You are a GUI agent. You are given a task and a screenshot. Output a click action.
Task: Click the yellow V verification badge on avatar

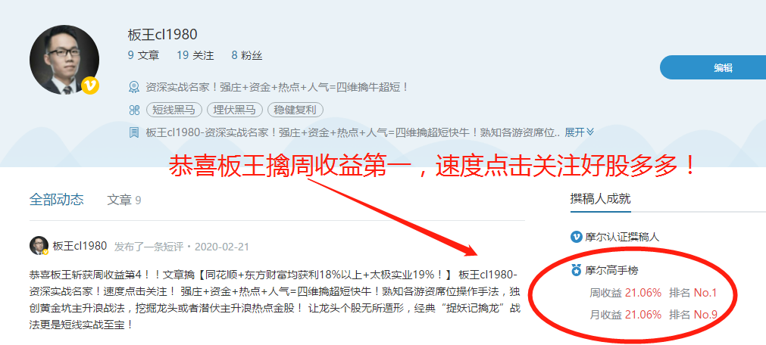[x=90, y=85]
